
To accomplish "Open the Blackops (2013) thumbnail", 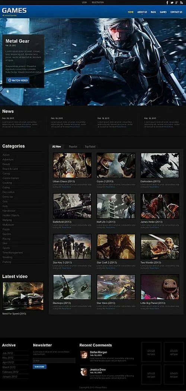I will coord(72,287).
